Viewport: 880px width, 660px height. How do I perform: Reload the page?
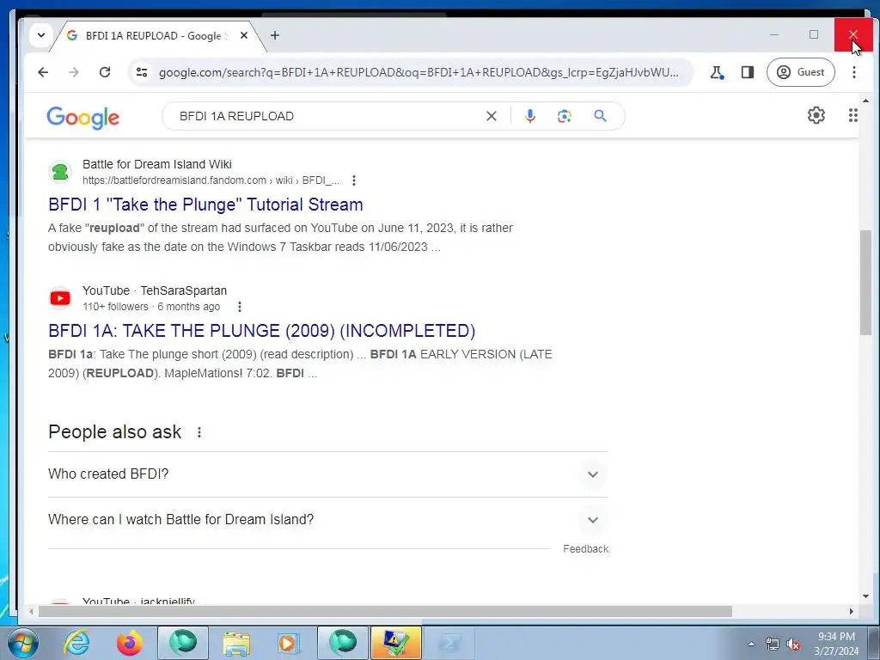104,72
